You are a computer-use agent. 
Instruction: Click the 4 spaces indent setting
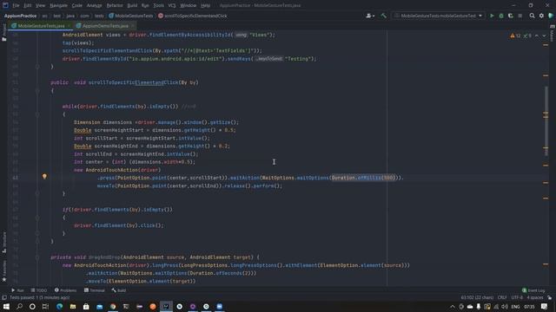(x=535, y=297)
